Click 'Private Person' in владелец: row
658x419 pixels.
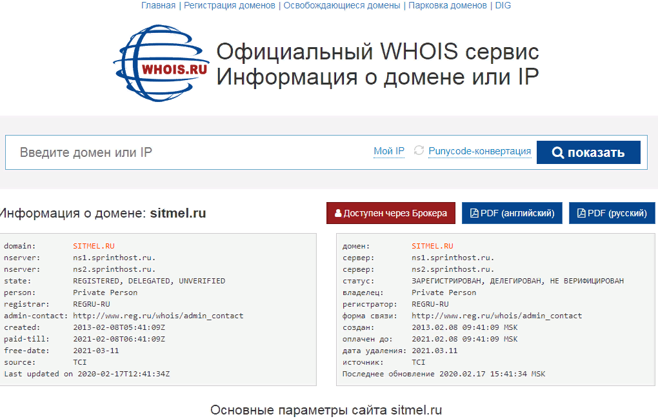(444, 292)
